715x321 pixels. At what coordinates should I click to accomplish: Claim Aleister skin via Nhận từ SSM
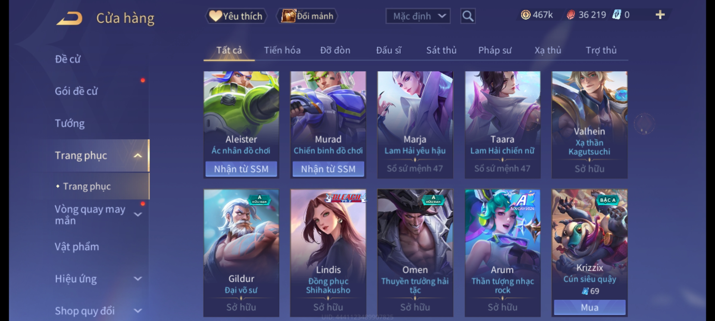(241, 169)
